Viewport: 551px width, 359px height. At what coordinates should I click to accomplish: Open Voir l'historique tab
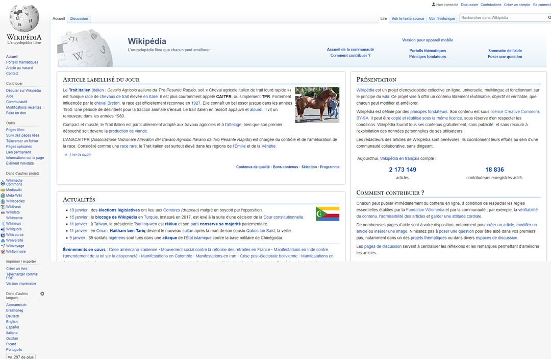[442, 18]
